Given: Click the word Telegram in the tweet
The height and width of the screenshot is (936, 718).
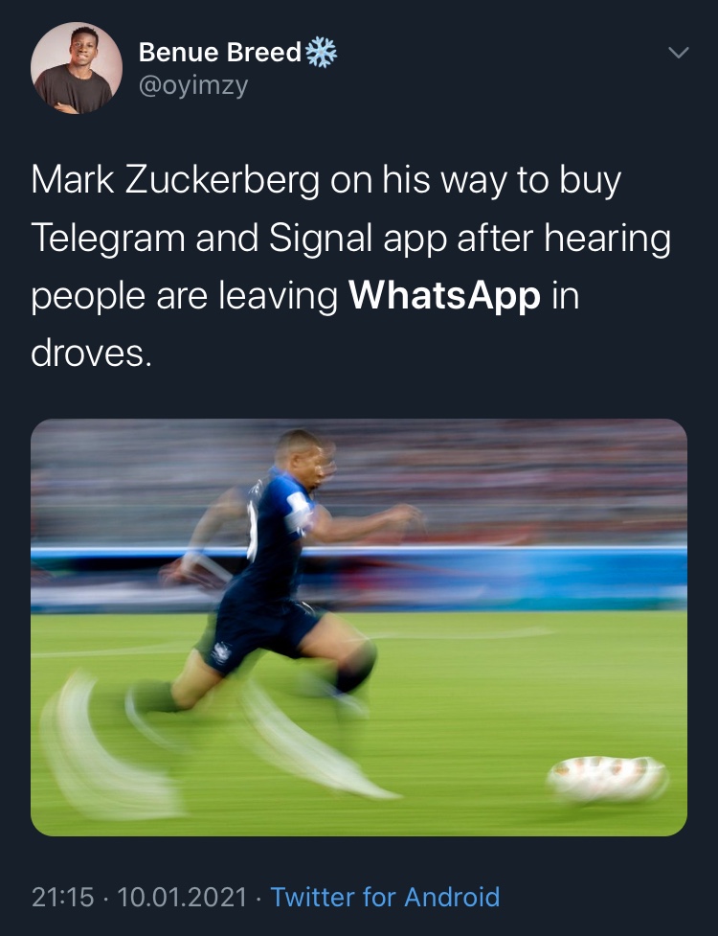Looking at the screenshot, I should pyautogui.click(x=108, y=239).
